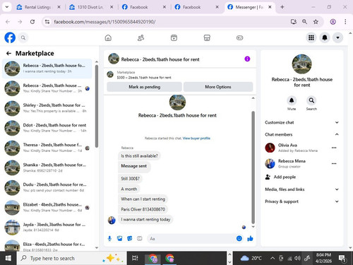Open the Friends icon in top navigation
The width and height of the screenshot is (353, 265).
click(140, 37)
